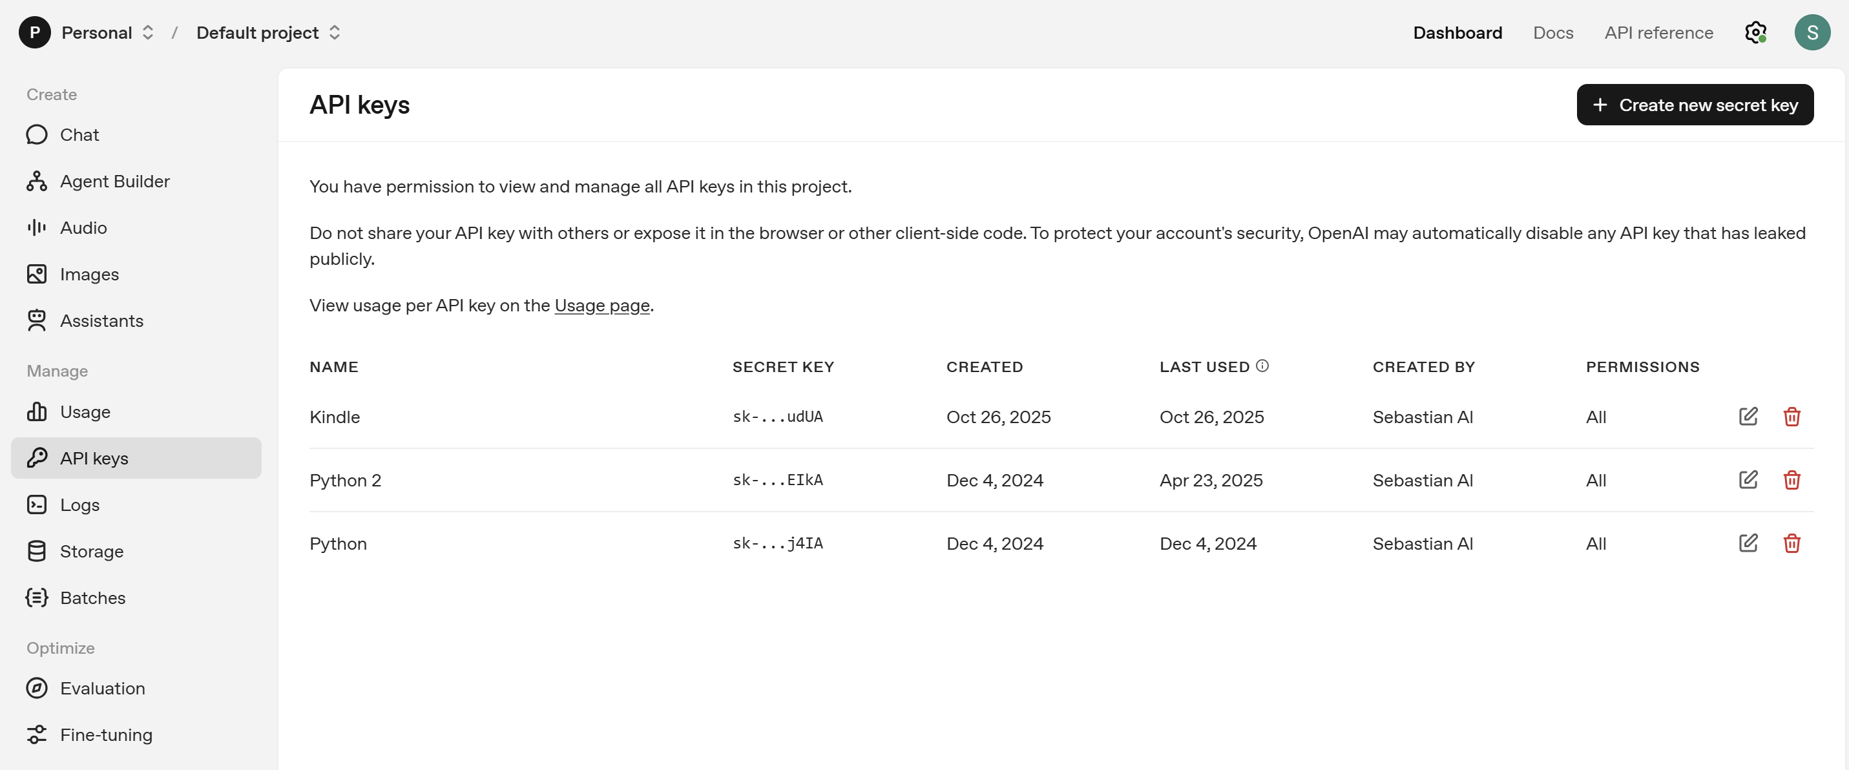Click the edit icon for Kindle key
This screenshot has height=770, width=1849.
click(1748, 416)
